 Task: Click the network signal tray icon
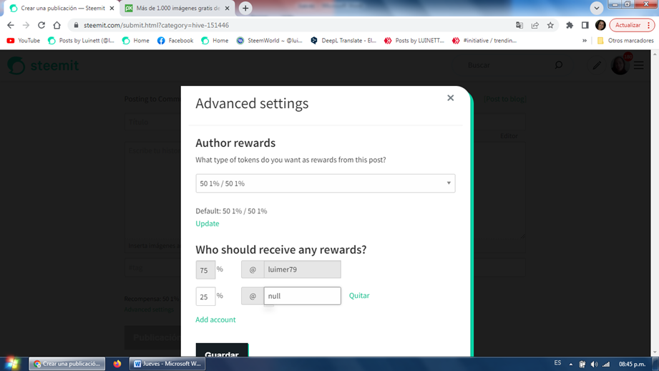click(x=606, y=365)
